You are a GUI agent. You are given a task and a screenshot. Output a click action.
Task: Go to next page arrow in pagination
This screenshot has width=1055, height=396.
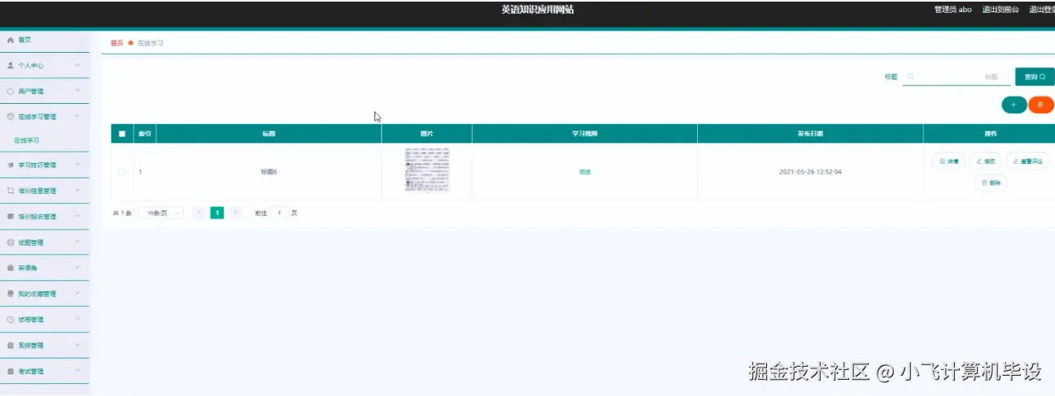click(236, 213)
